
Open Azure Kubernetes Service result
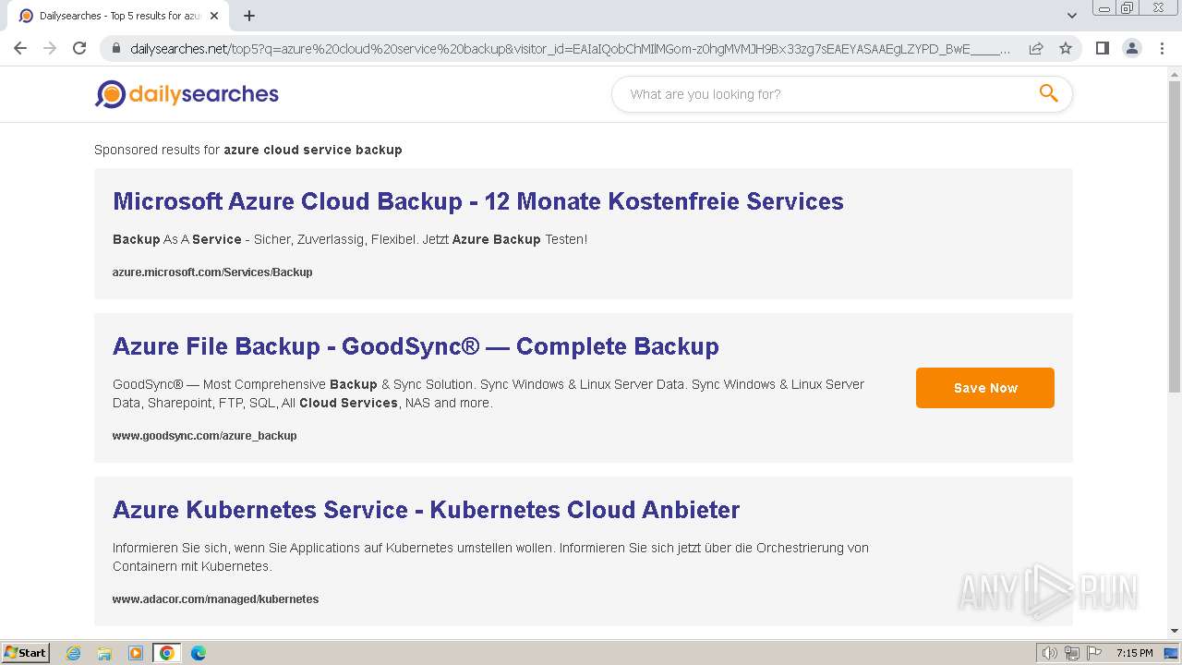[x=426, y=510]
